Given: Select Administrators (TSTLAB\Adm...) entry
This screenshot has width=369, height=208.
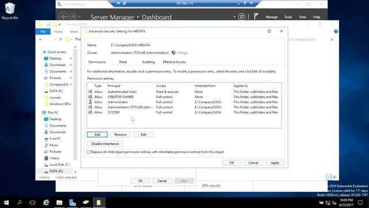Looking at the screenshot, I should click(x=184, y=107).
